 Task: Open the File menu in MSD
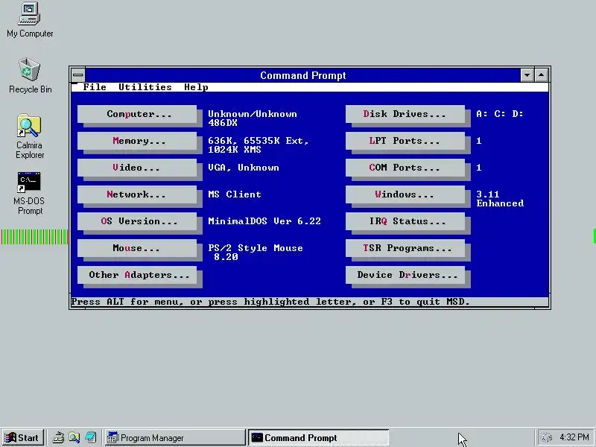[95, 87]
